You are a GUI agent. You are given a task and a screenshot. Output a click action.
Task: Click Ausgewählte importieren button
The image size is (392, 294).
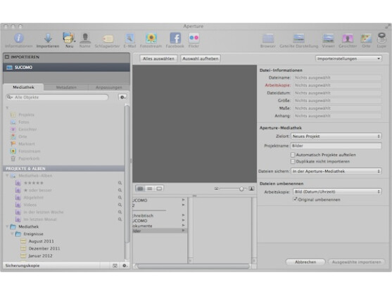357,262
